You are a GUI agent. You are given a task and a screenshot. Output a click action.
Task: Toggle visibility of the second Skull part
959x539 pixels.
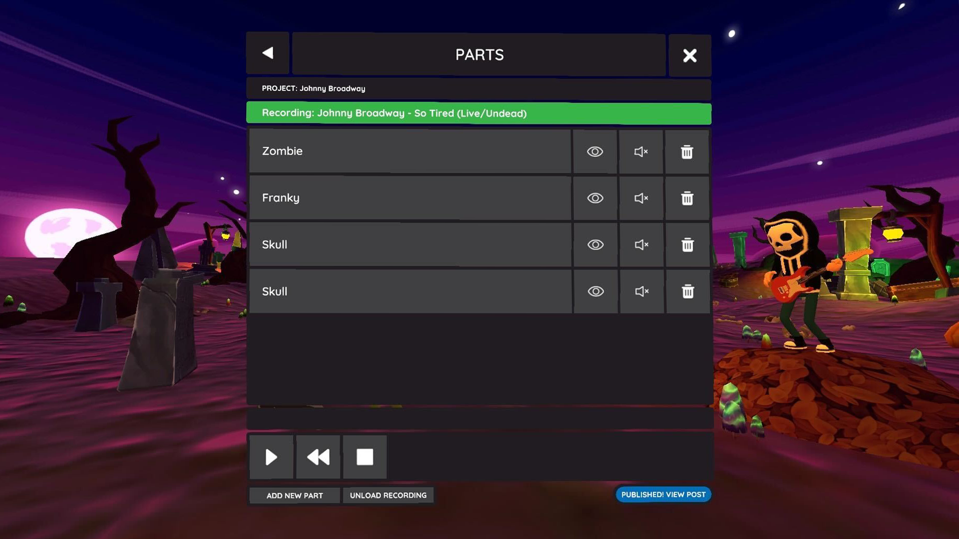(596, 291)
